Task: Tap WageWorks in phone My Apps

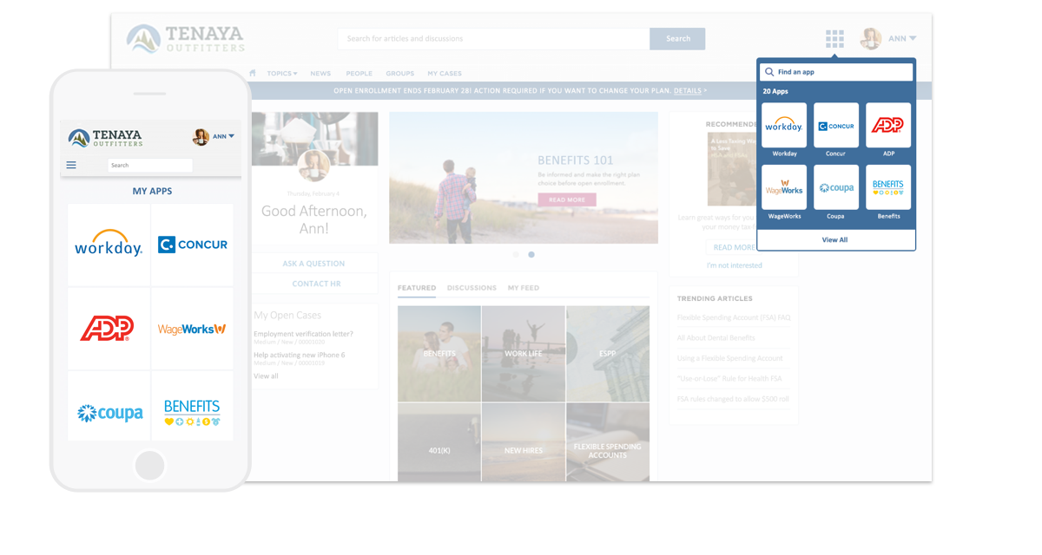Action: point(192,329)
